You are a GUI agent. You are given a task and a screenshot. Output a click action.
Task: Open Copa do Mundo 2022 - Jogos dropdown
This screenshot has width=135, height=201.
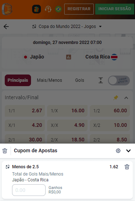pos(67,27)
